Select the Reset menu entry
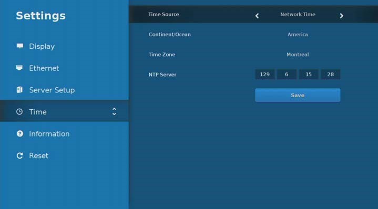The width and height of the screenshot is (378, 209). pyautogui.click(x=64, y=155)
